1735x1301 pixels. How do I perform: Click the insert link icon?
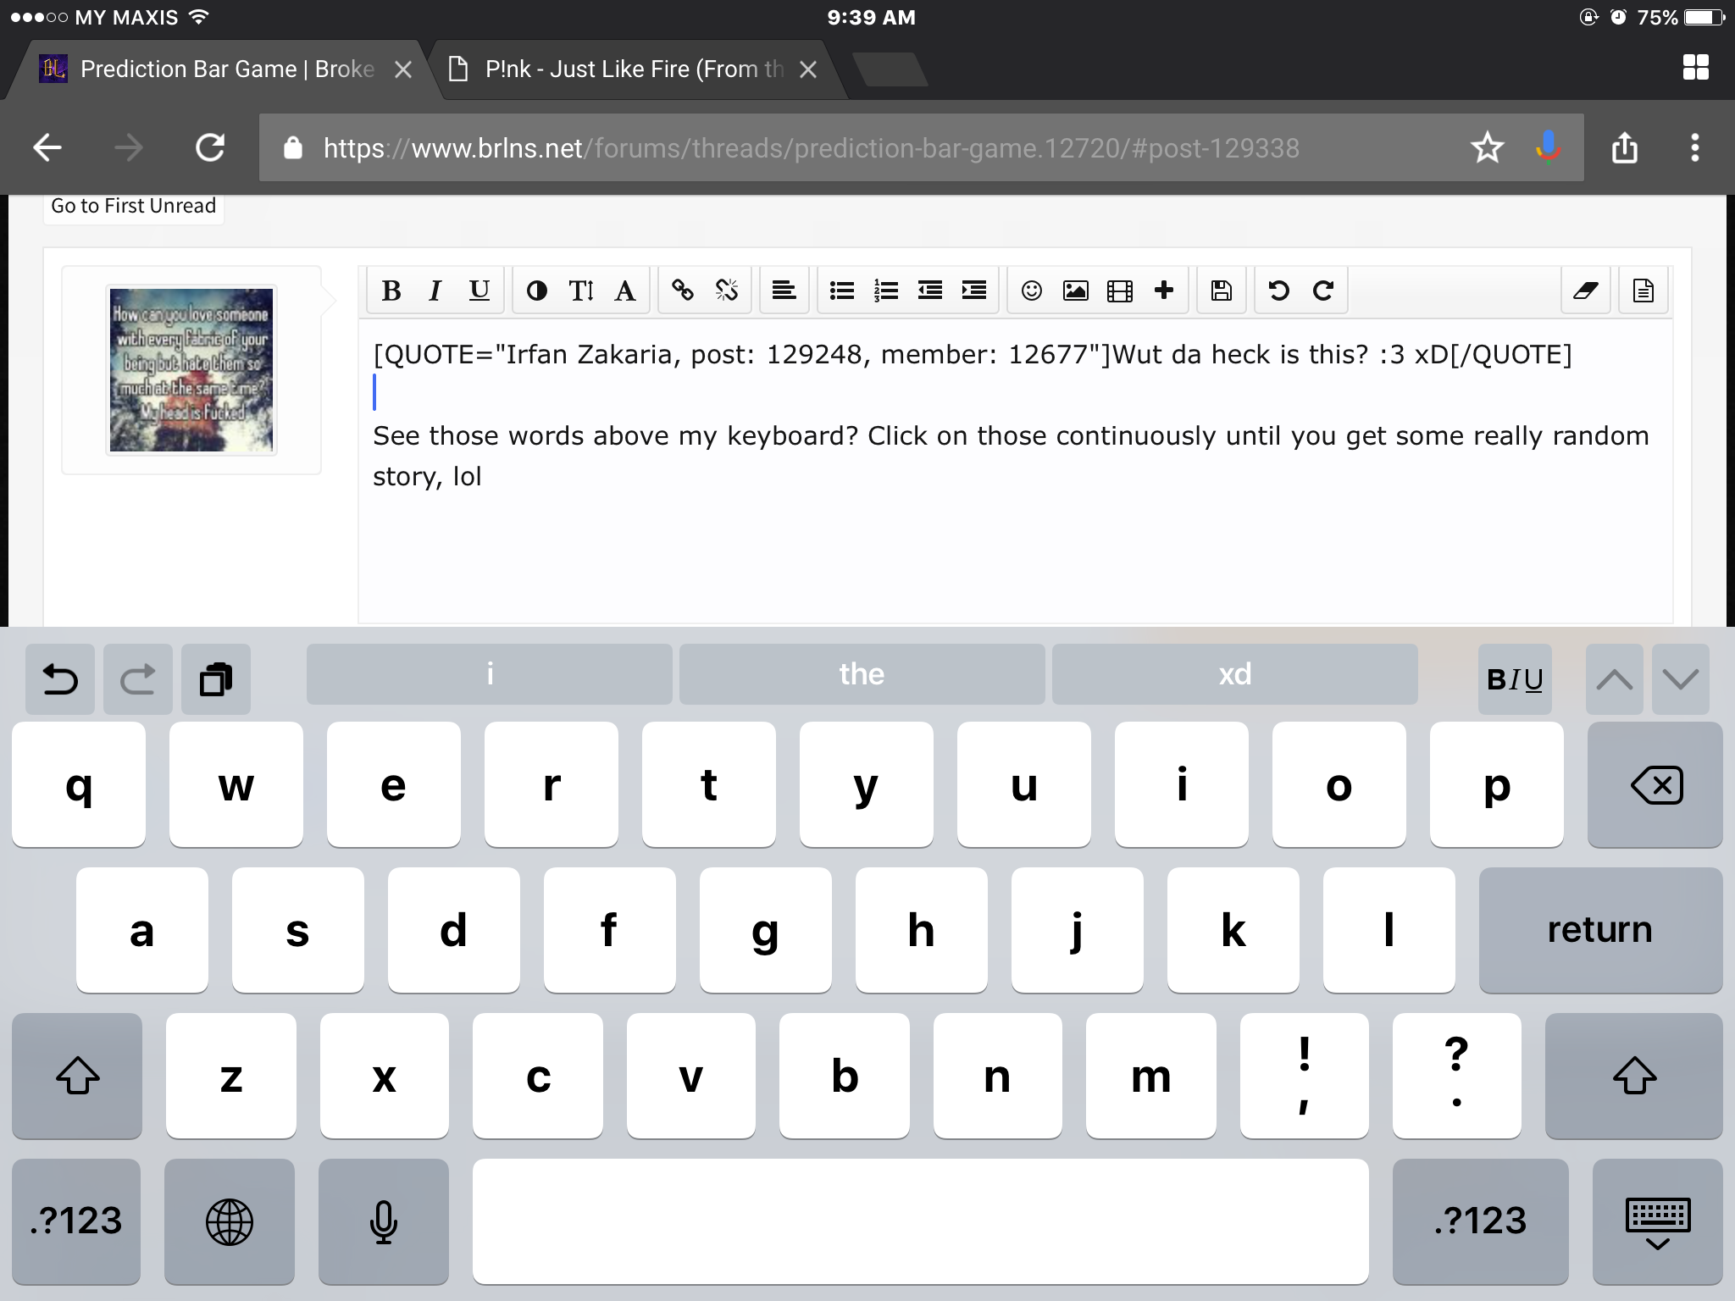click(x=683, y=291)
